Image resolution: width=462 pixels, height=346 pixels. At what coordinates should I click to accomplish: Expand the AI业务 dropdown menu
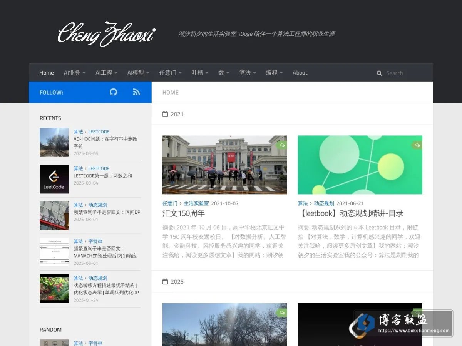point(75,73)
